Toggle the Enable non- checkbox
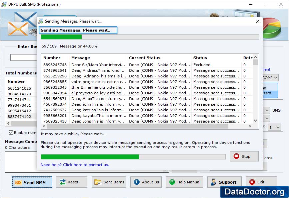The height and width of the screenshot is (198, 289). click(11, 133)
